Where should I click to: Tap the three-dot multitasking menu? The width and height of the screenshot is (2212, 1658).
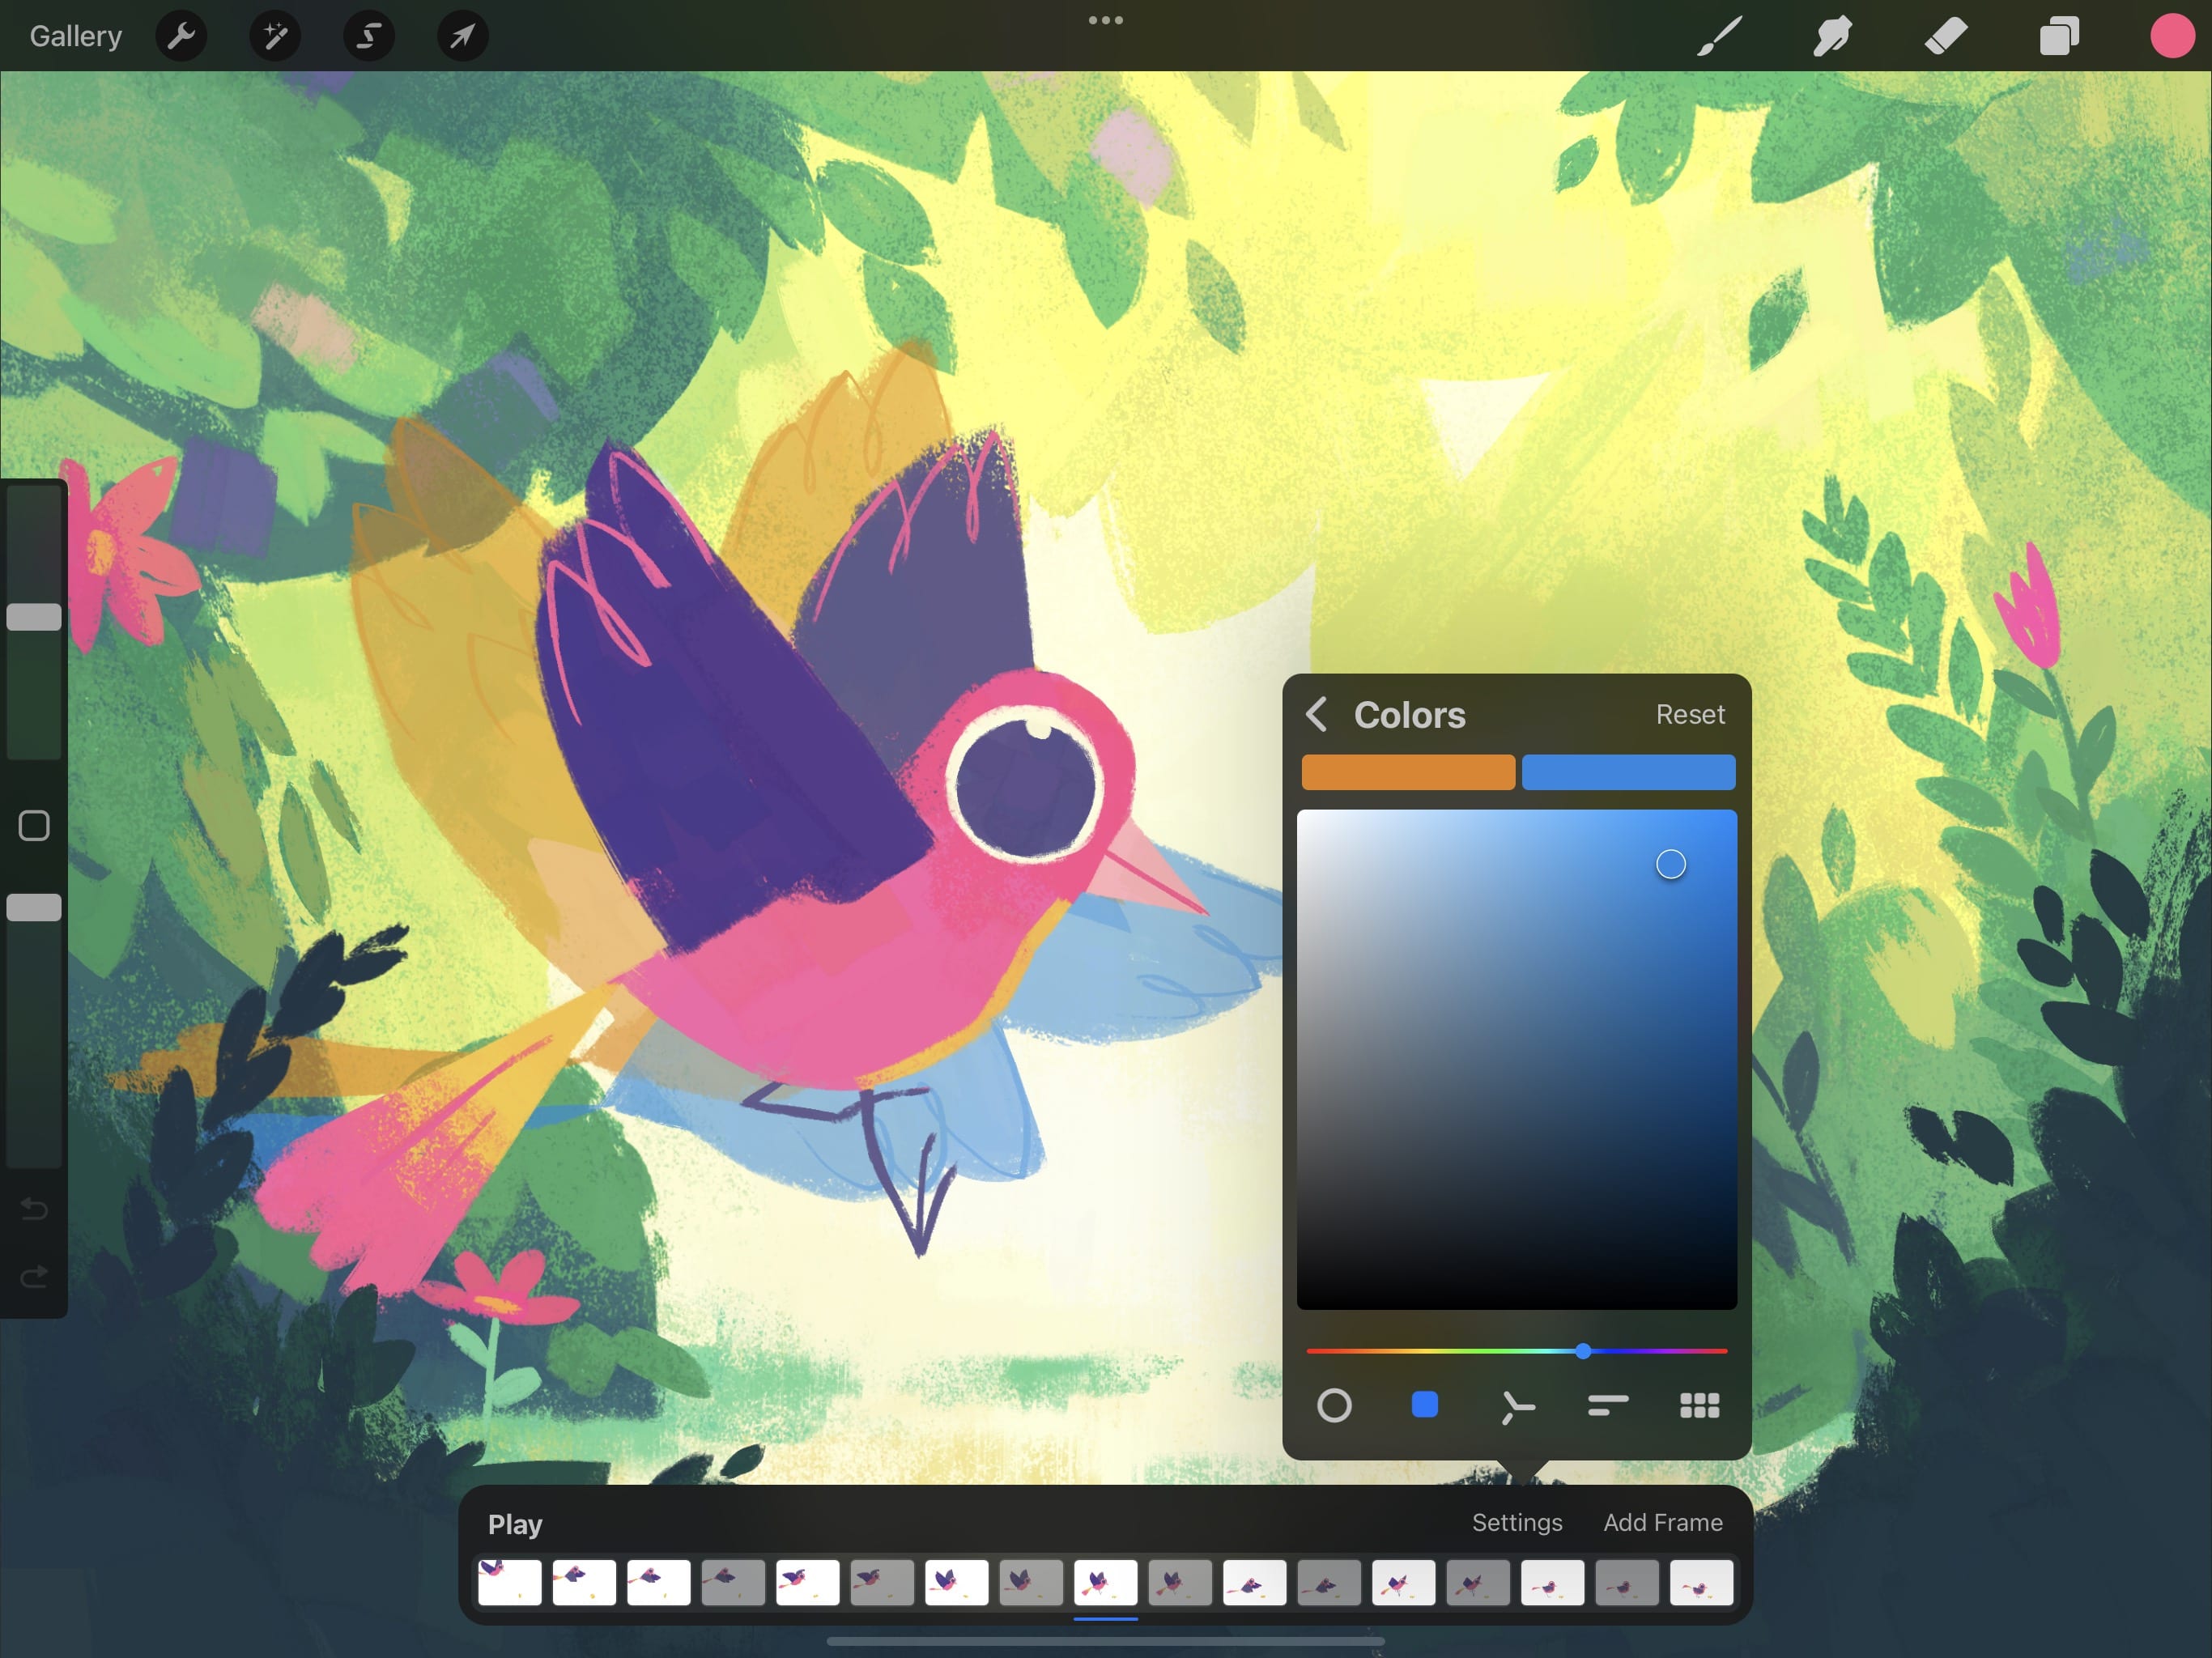click(1106, 20)
